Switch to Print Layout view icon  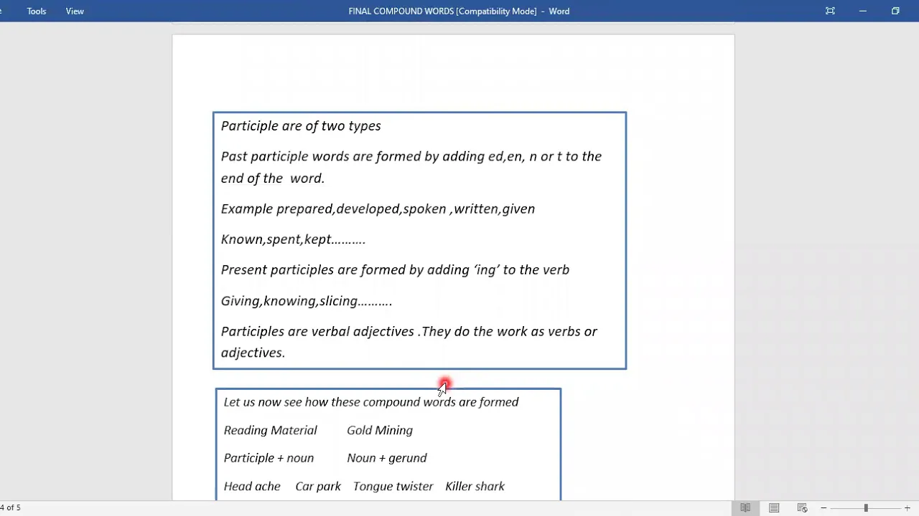click(x=774, y=508)
